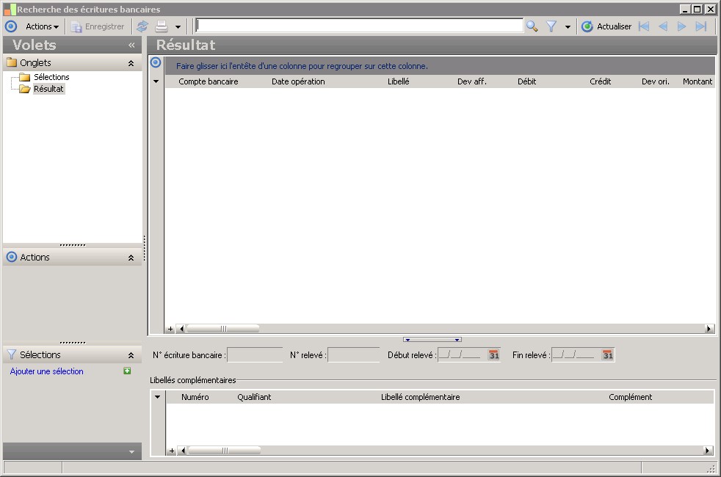
Task: Select the Résultat tree item
Action: coord(48,89)
